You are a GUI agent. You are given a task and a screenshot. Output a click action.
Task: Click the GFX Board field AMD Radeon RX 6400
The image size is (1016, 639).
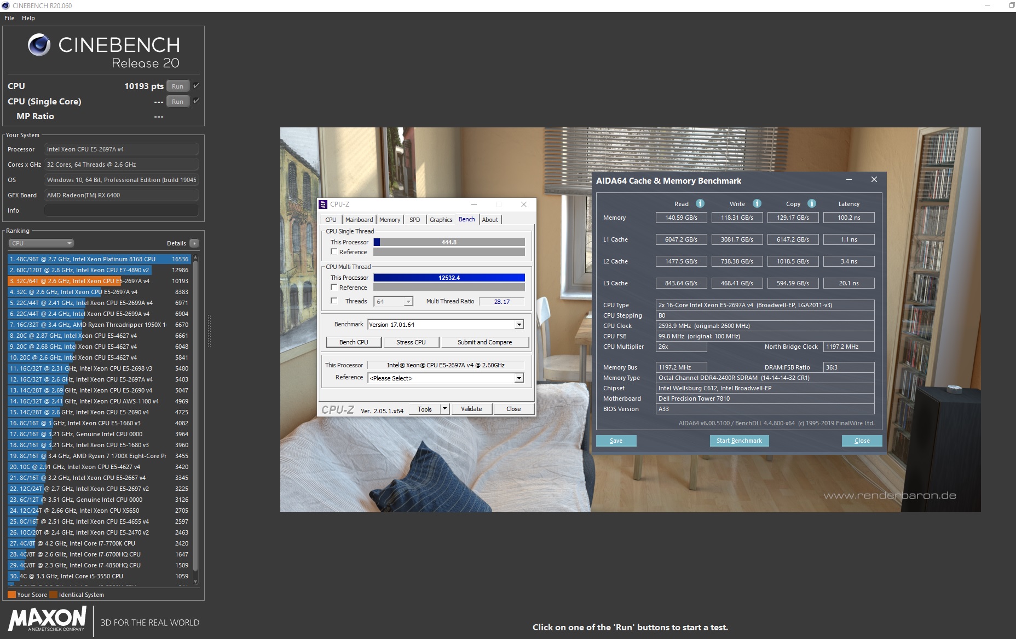click(x=122, y=195)
